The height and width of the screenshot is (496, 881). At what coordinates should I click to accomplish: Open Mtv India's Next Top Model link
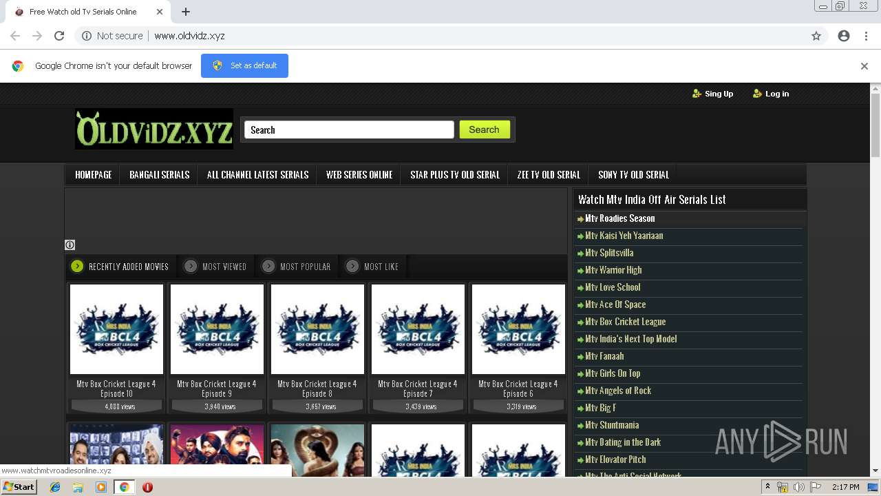click(630, 339)
